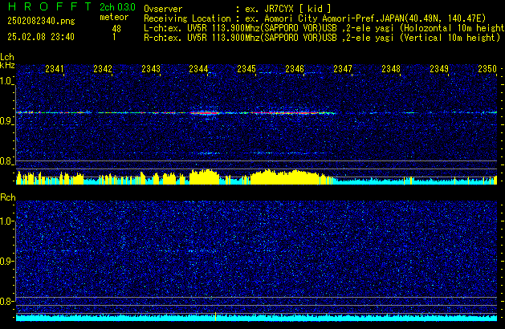
Task: Click the 2344 time marker
Action: tap(199, 69)
